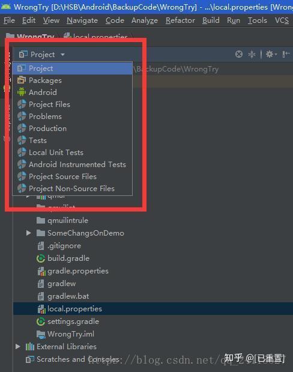Click the gradle.properties file icon
Viewport: 293px width, 372px height.
tap(41, 271)
